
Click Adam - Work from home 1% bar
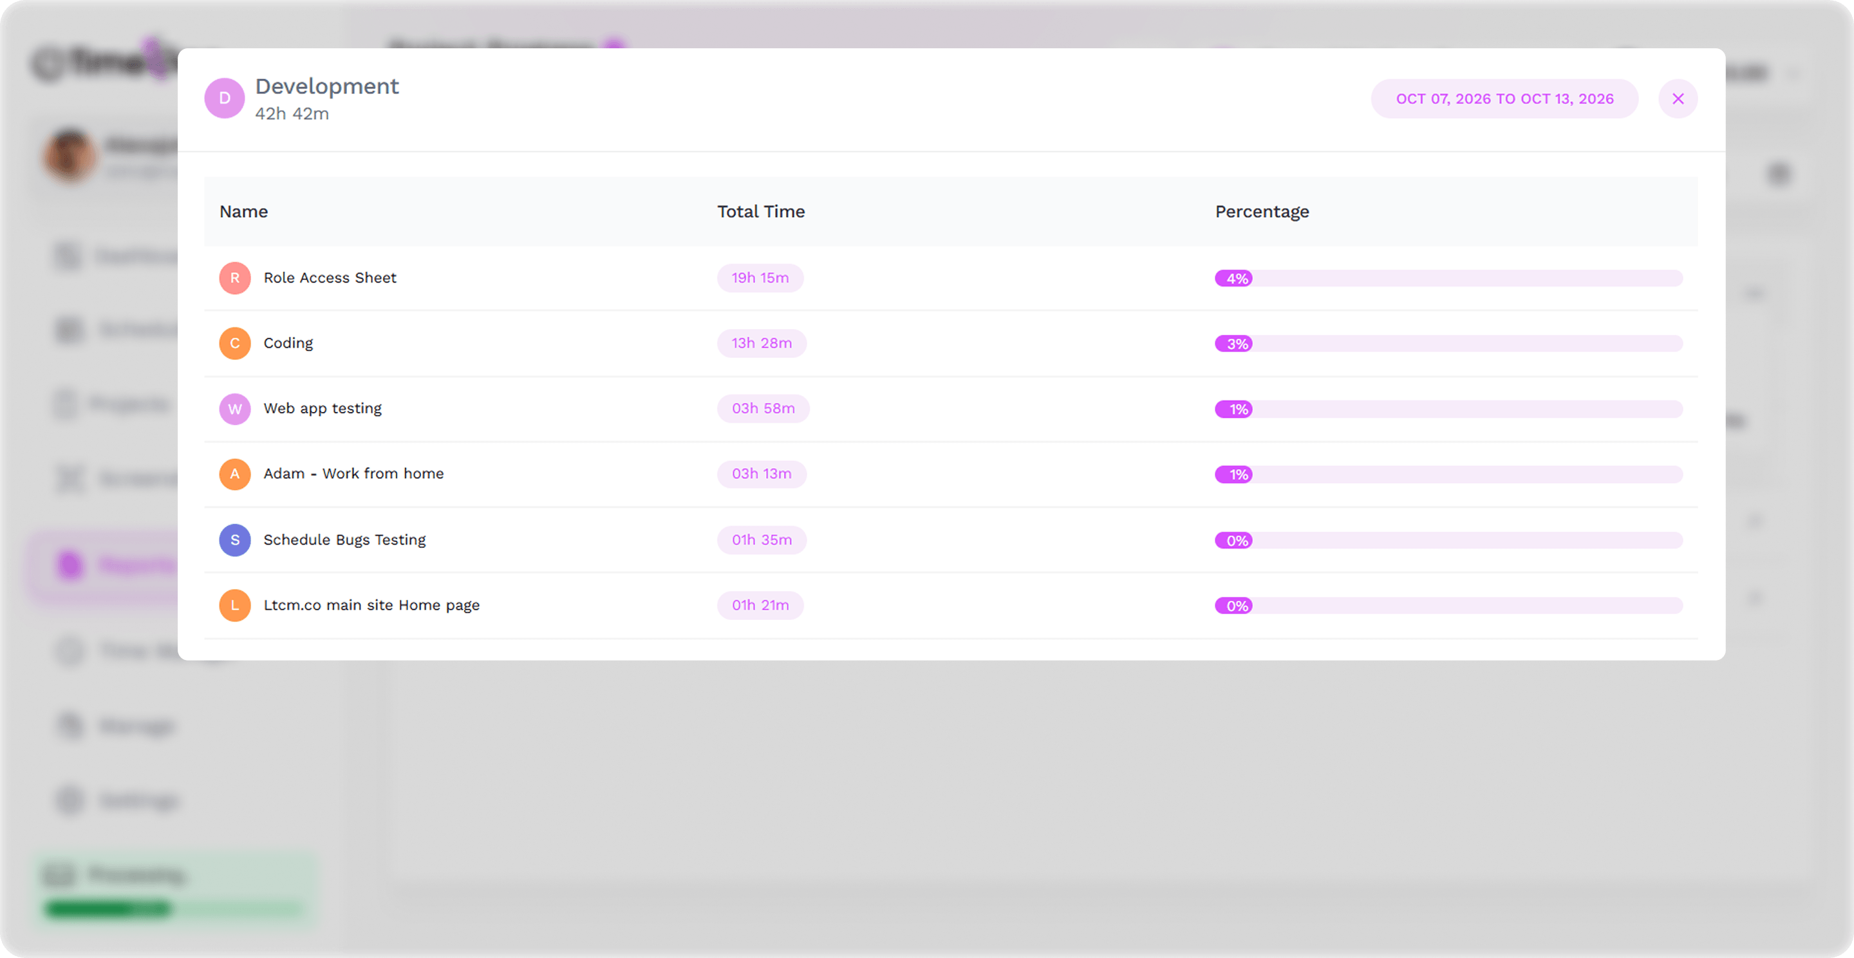[1449, 475]
